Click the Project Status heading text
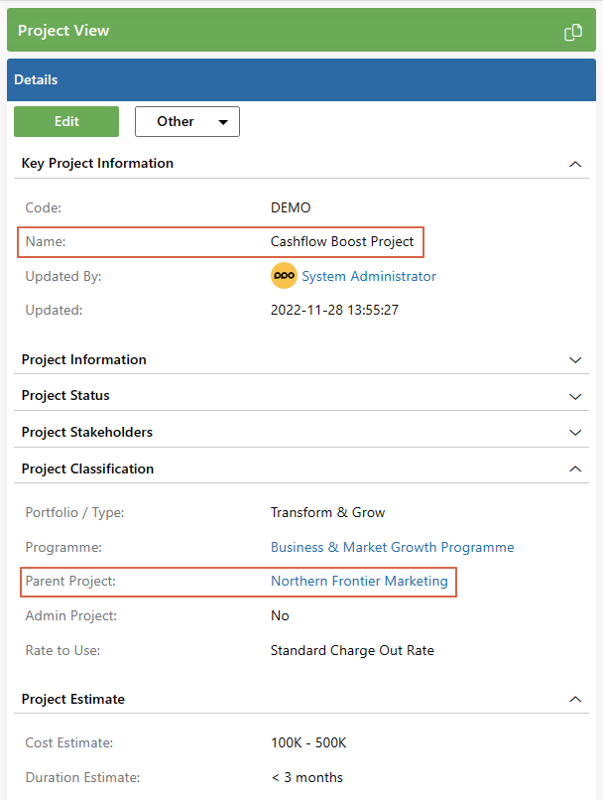This screenshot has height=800, width=603. [x=65, y=395]
